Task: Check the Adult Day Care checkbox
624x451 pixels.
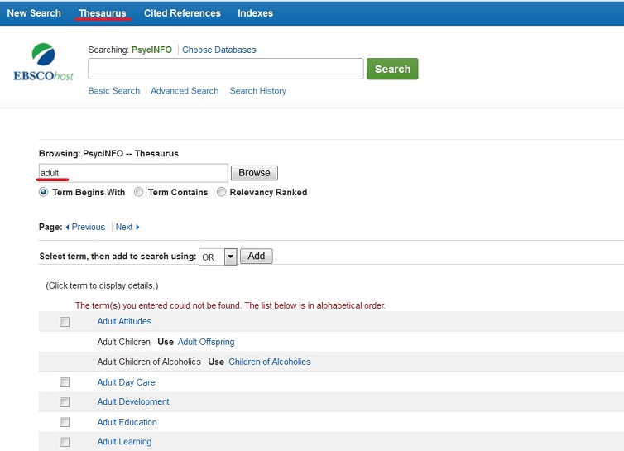Action: (65, 382)
